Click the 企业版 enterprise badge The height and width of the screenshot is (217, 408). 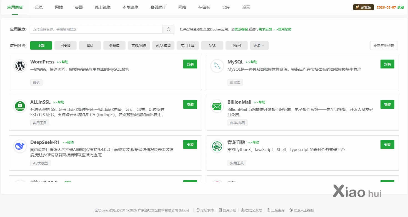coord(363,7)
